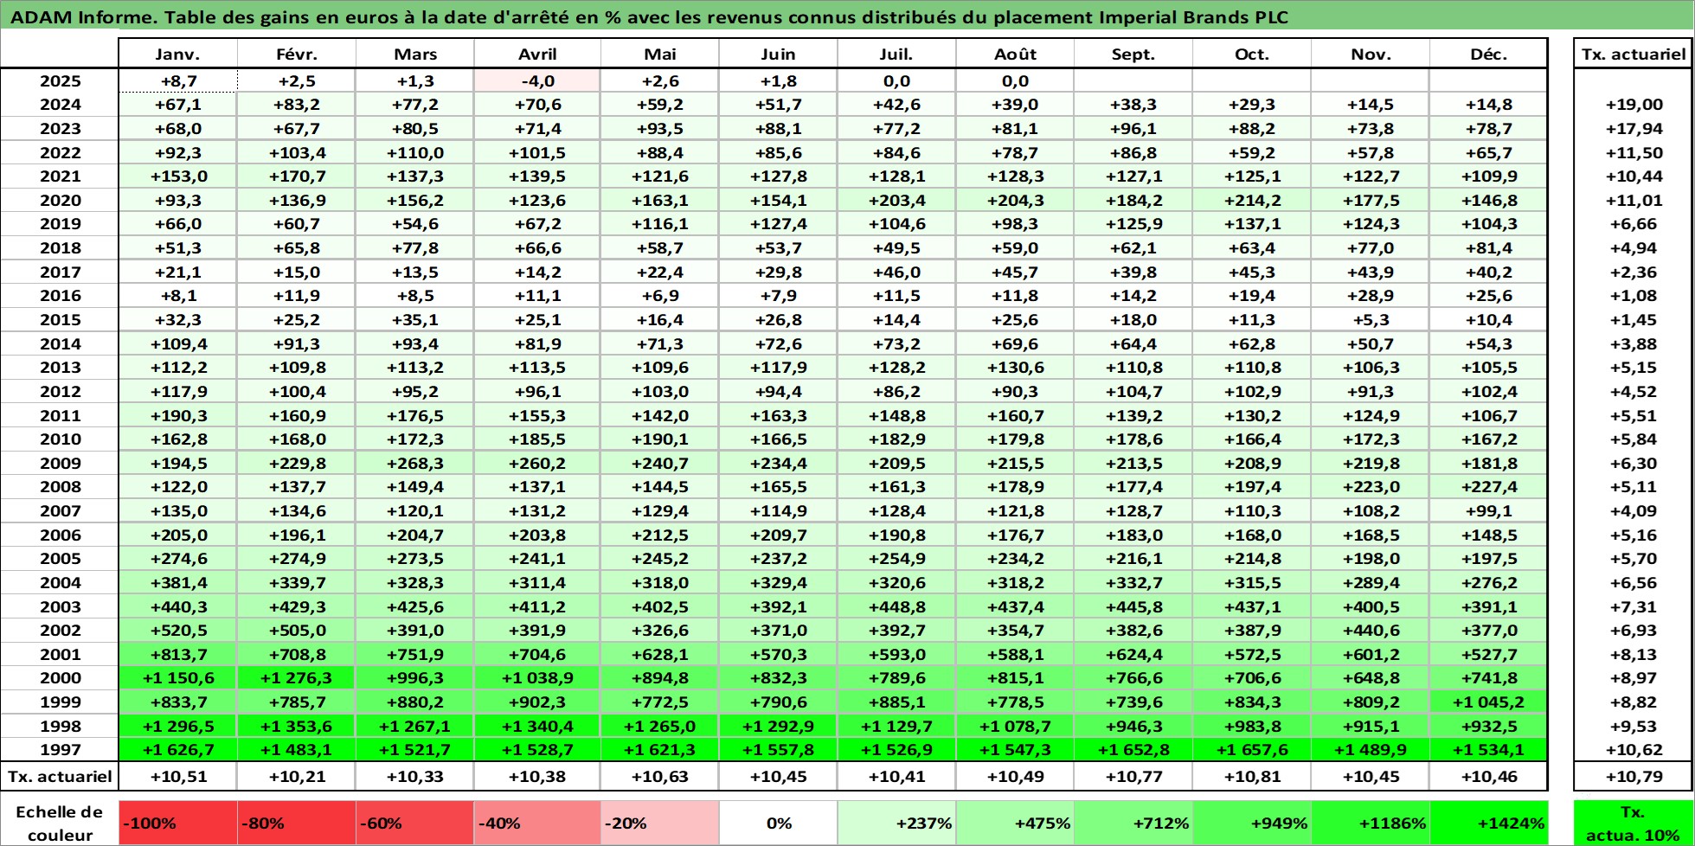The width and height of the screenshot is (1695, 846).
Task: Click the Août column header
Action: pyautogui.click(x=1015, y=54)
